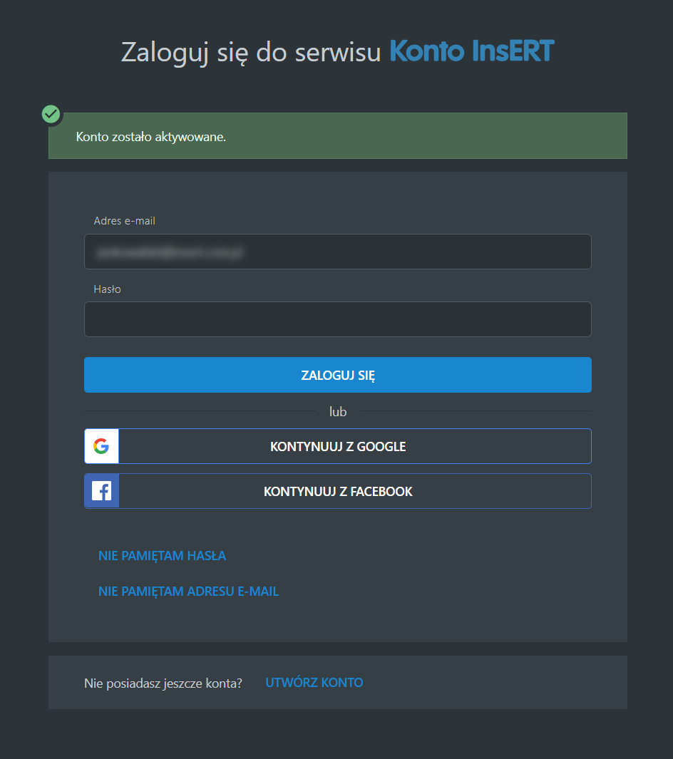The height and width of the screenshot is (759, 673).
Task: Select the blurred e-mail address text
Action: click(x=167, y=252)
